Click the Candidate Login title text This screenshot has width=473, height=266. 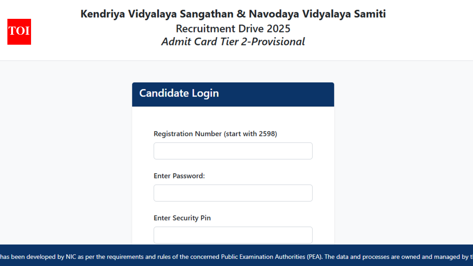pyautogui.click(x=179, y=93)
